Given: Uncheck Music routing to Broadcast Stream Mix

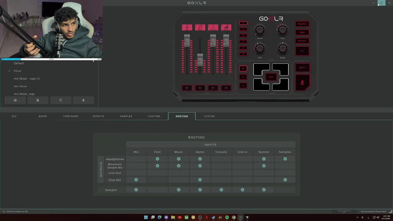Looking at the screenshot, I should pyautogui.click(x=179, y=166).
